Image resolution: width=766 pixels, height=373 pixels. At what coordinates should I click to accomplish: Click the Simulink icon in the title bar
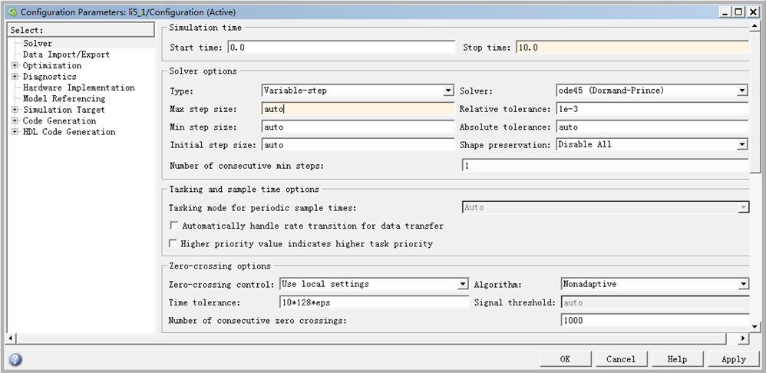(12, 12)
